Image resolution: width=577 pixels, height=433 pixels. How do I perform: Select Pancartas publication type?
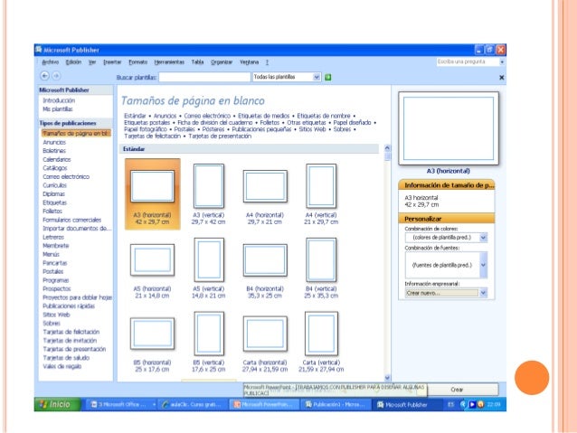55,263
